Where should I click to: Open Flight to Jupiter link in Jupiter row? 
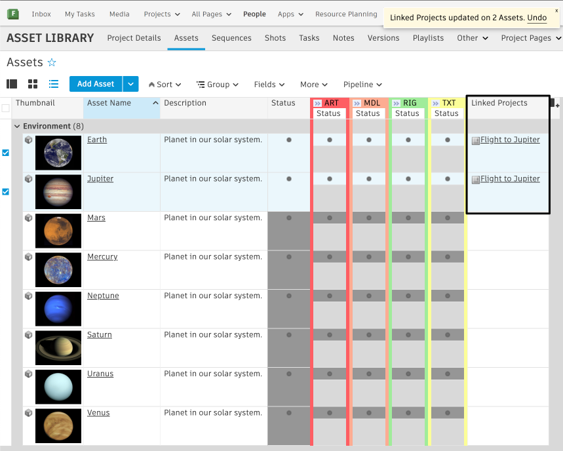(x=510, y=179)
